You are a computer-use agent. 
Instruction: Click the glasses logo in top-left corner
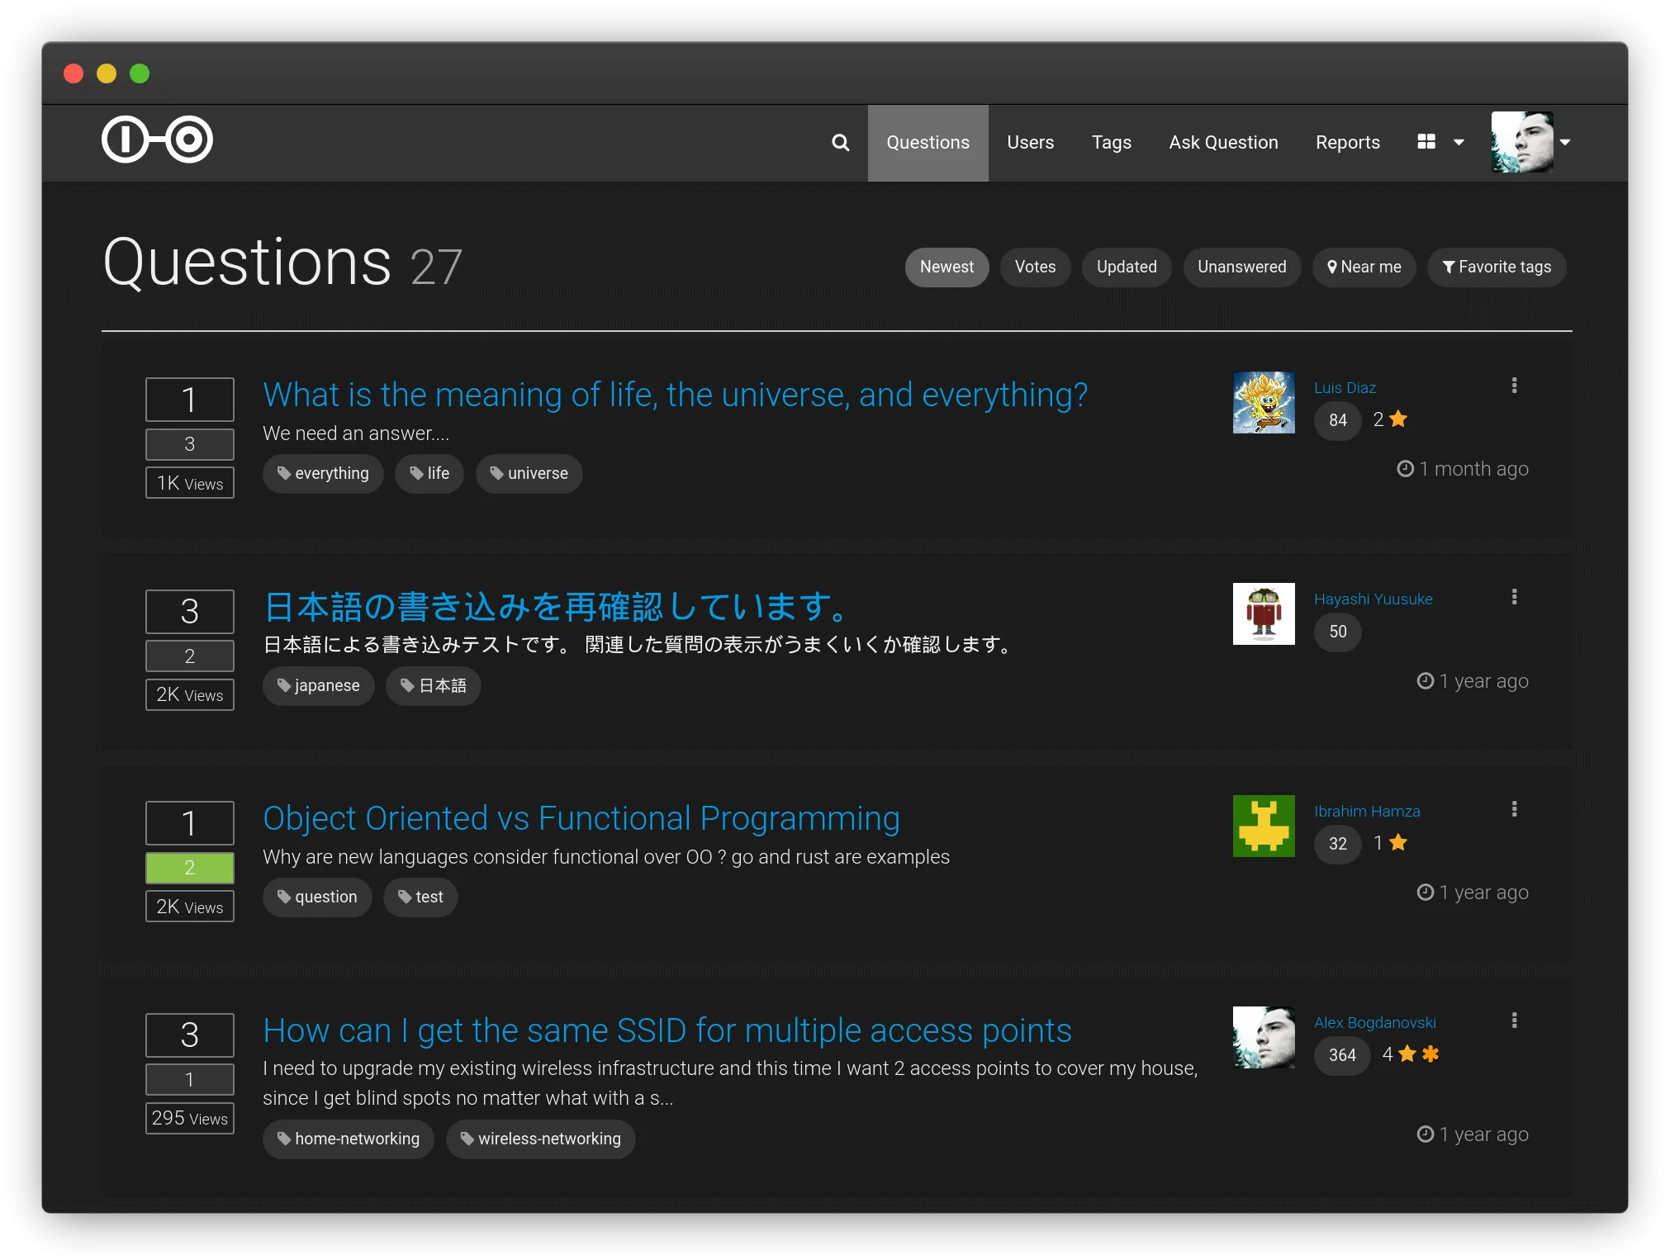click(157, 140)
